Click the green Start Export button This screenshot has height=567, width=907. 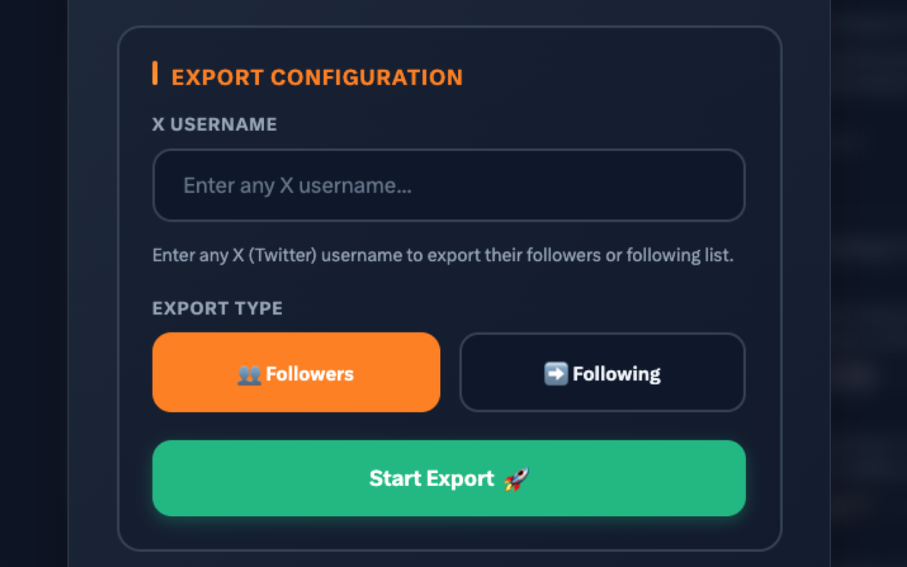click(449, 478)
